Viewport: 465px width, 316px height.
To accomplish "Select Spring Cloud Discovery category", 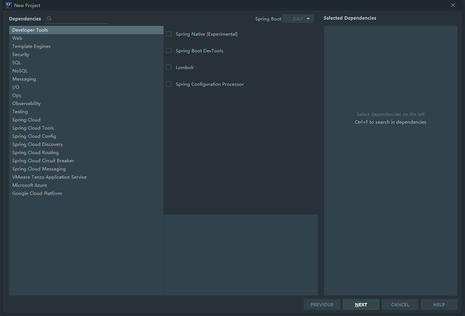I will [86, 144].
